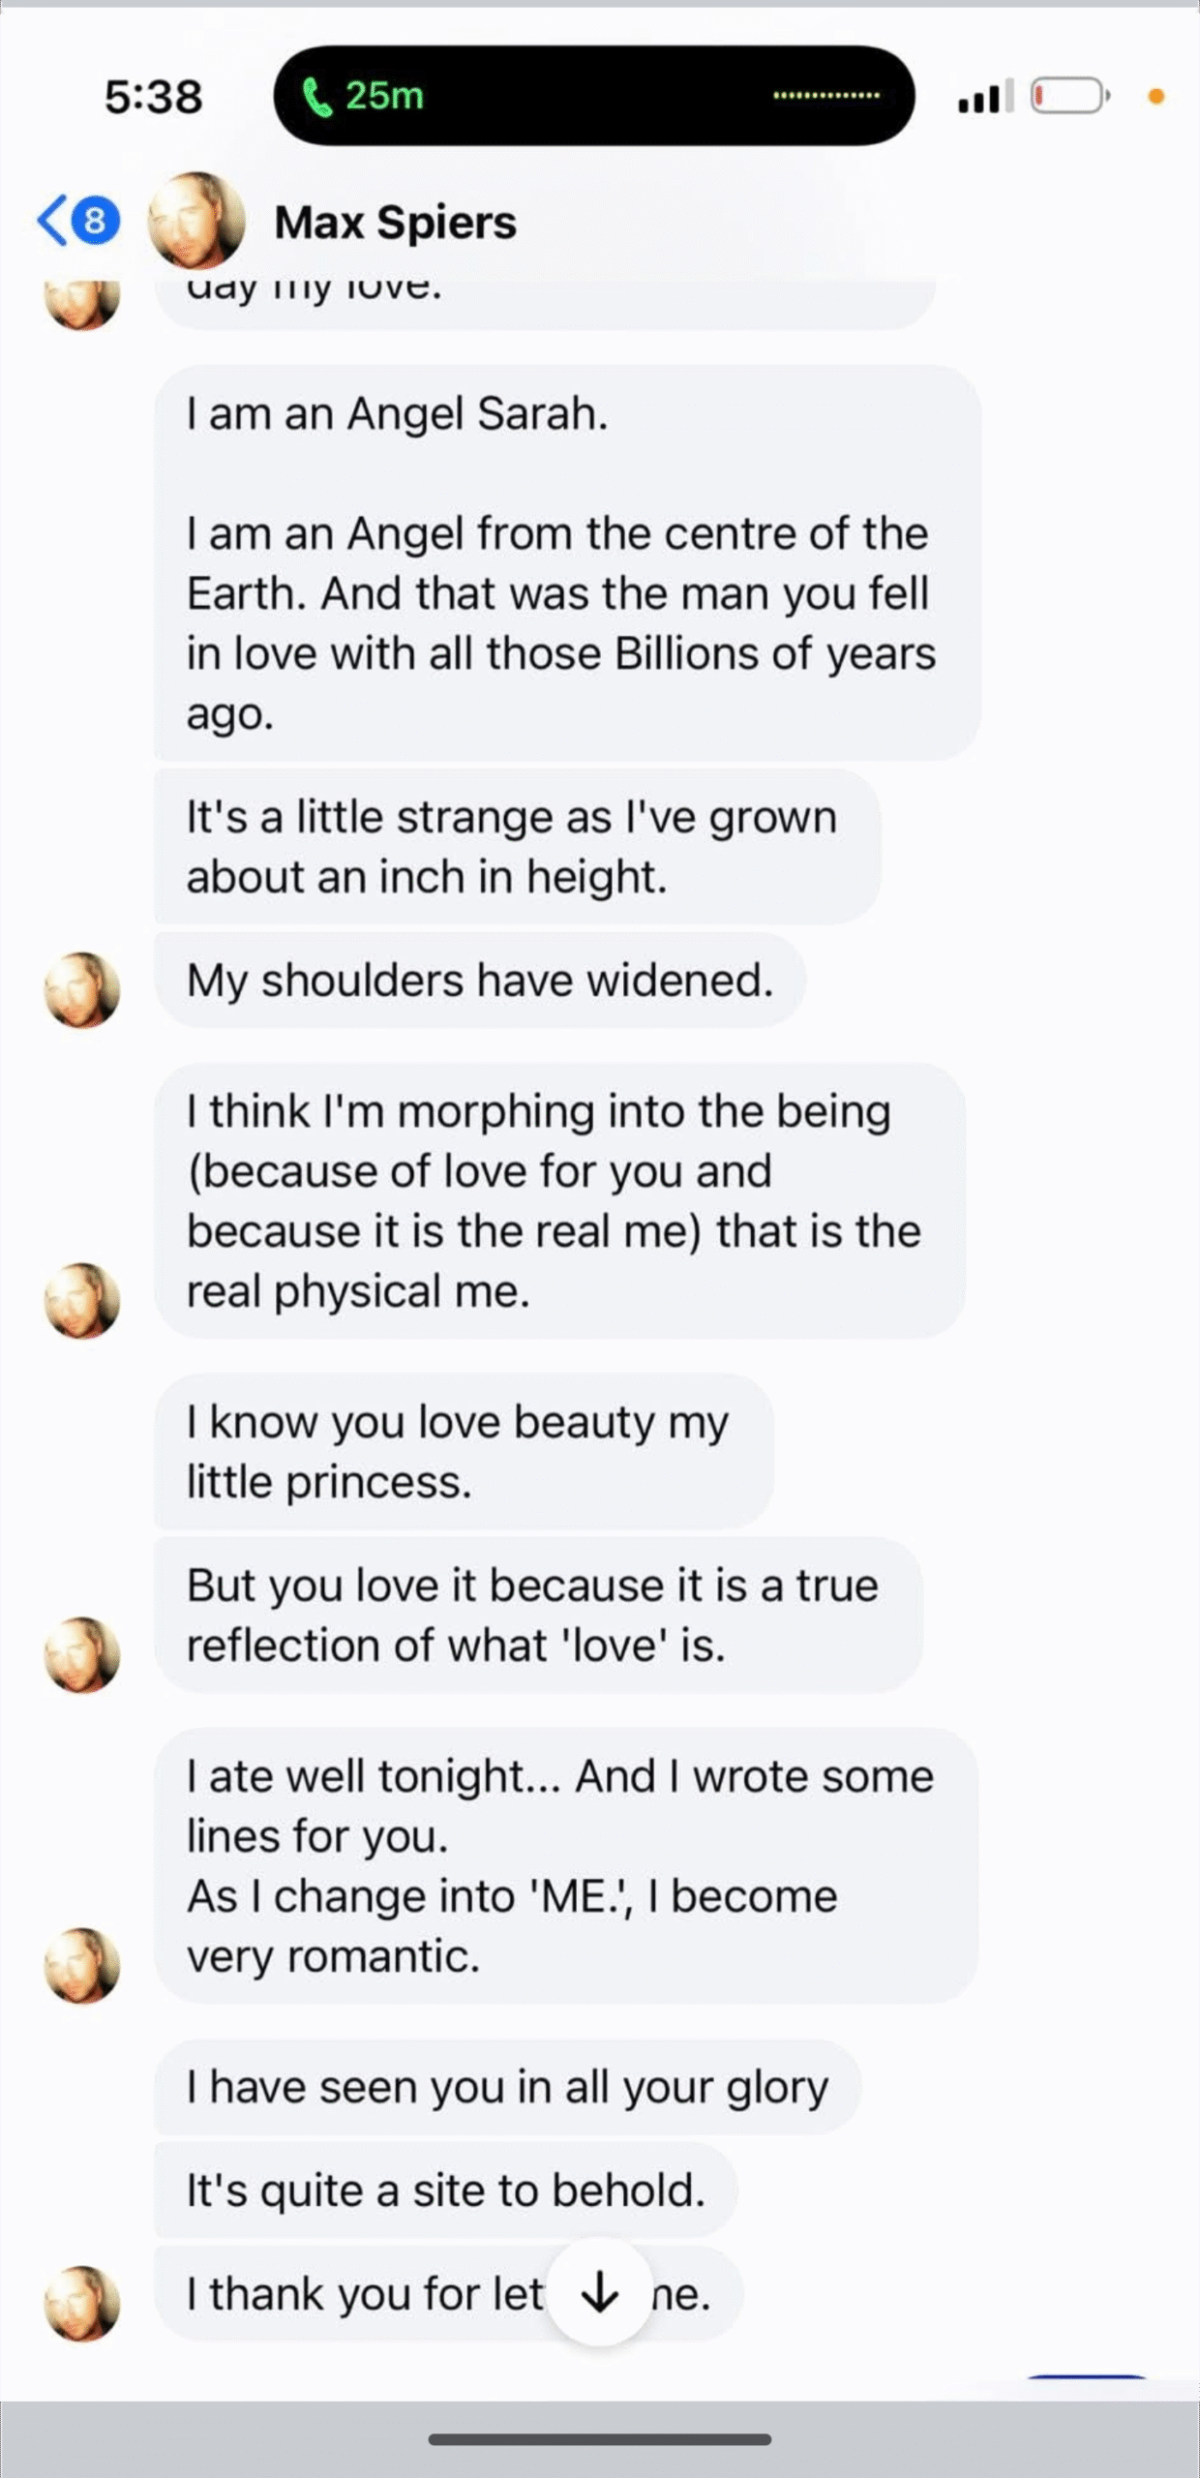The height and width of the screenshot is (2478, 1200).
Task: Tap avatar beside "very romantic" message
Action: click(x=82, y=1965)
